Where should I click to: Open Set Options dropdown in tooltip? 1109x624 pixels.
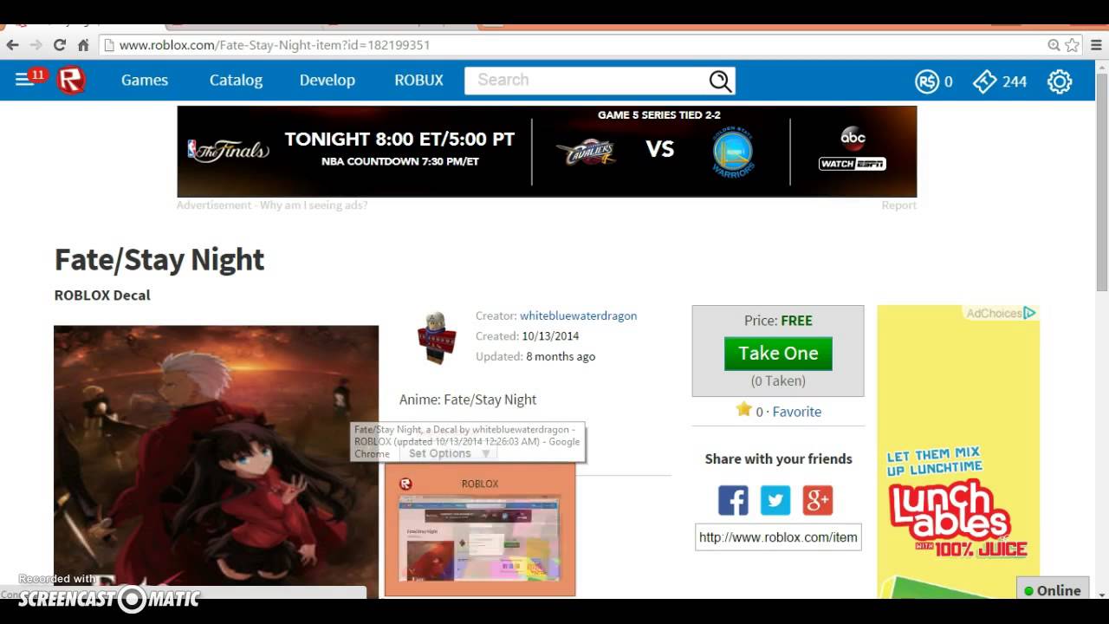tap(450, 453)
